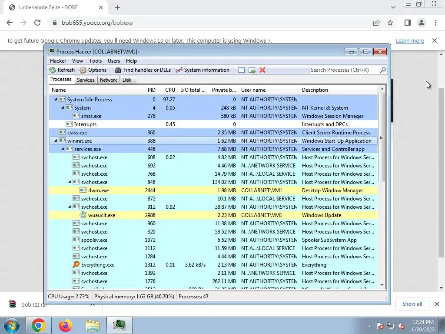Collapse svchost.exe PID 848 node
The image size is (445, 334).
[70, 182]
